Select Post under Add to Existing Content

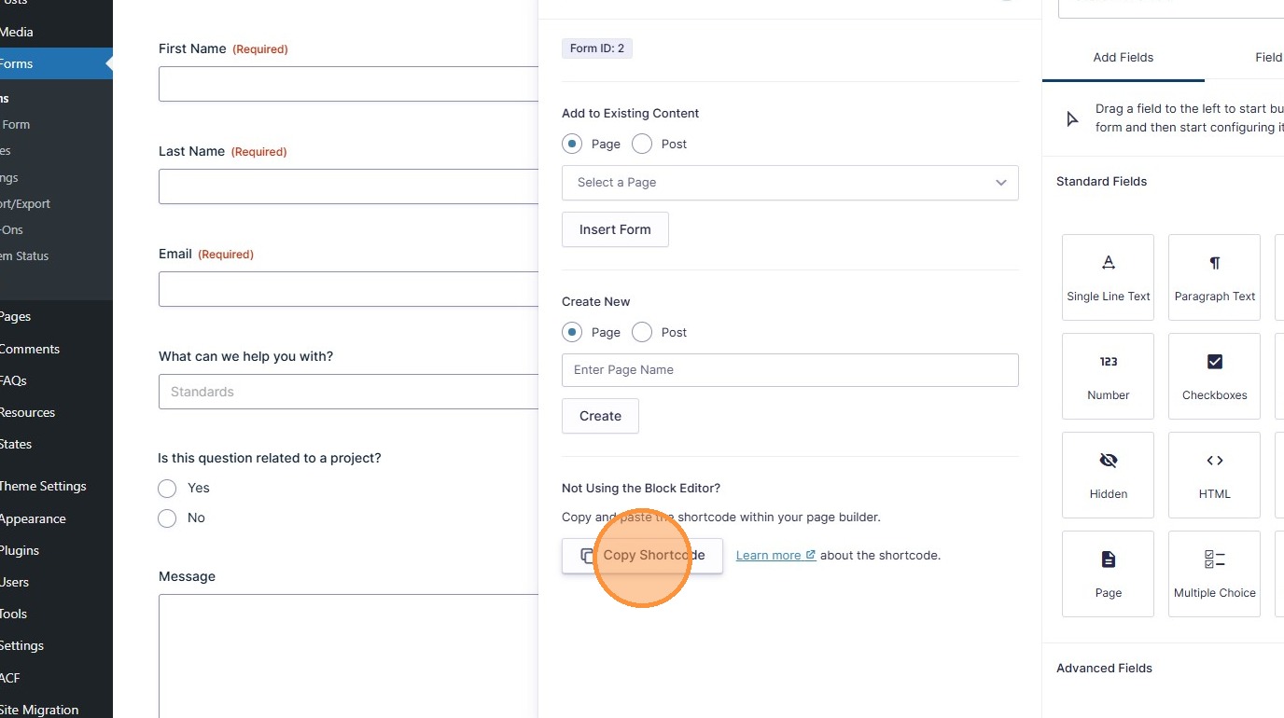[642, 145]
